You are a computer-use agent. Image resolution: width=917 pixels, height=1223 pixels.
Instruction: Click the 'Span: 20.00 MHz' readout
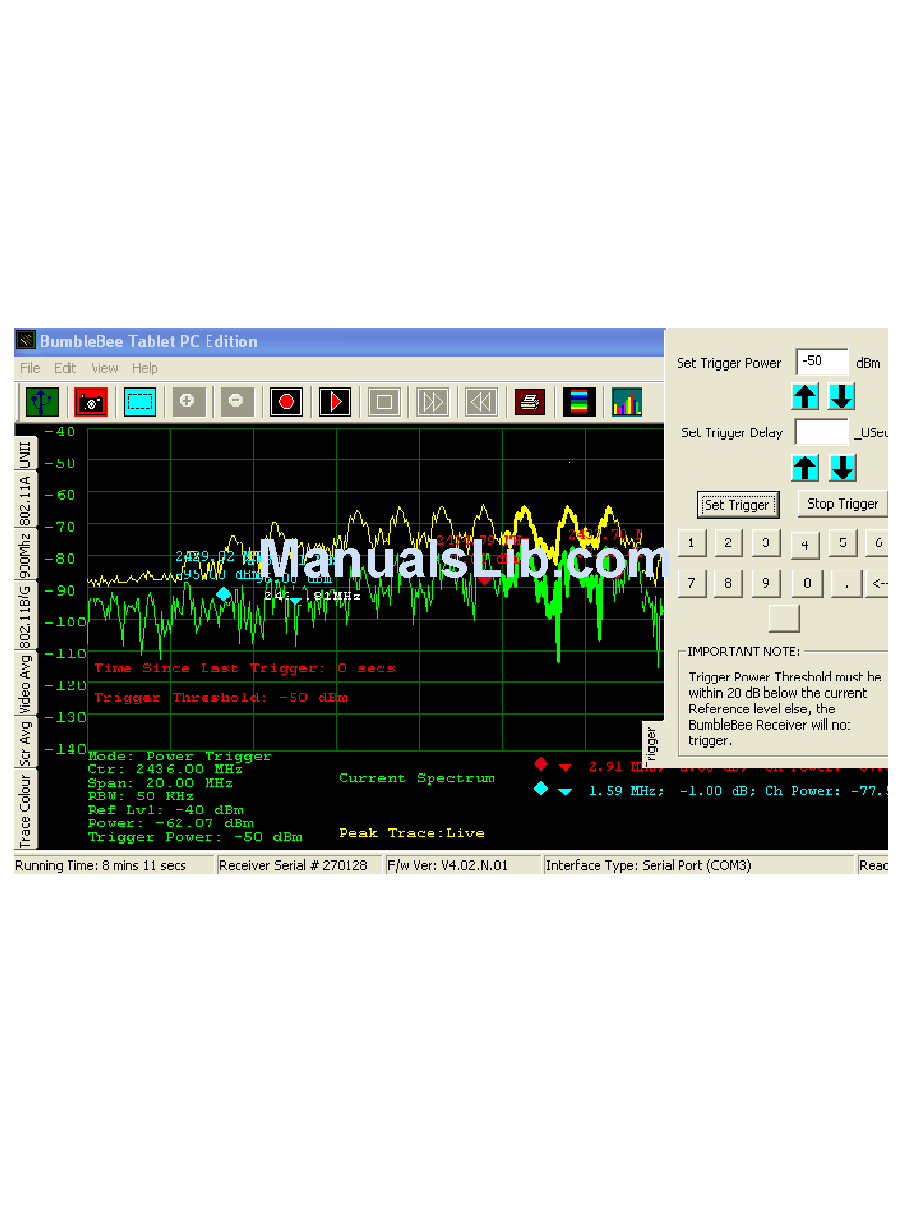click(159, 783)
